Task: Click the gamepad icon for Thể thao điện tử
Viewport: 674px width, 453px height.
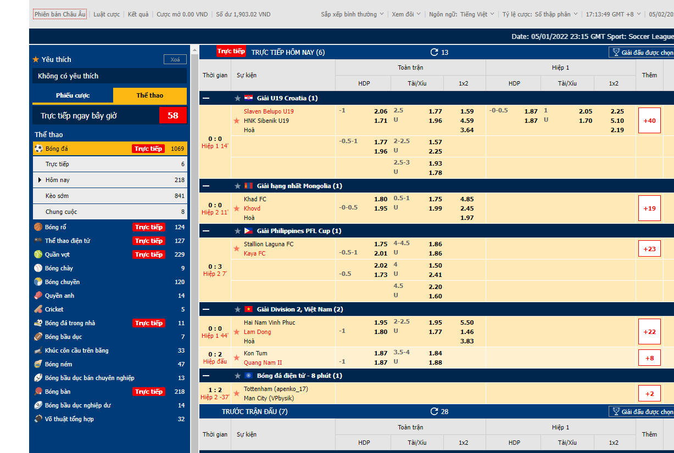Action: pyautogui.click(x=38, y=241)
